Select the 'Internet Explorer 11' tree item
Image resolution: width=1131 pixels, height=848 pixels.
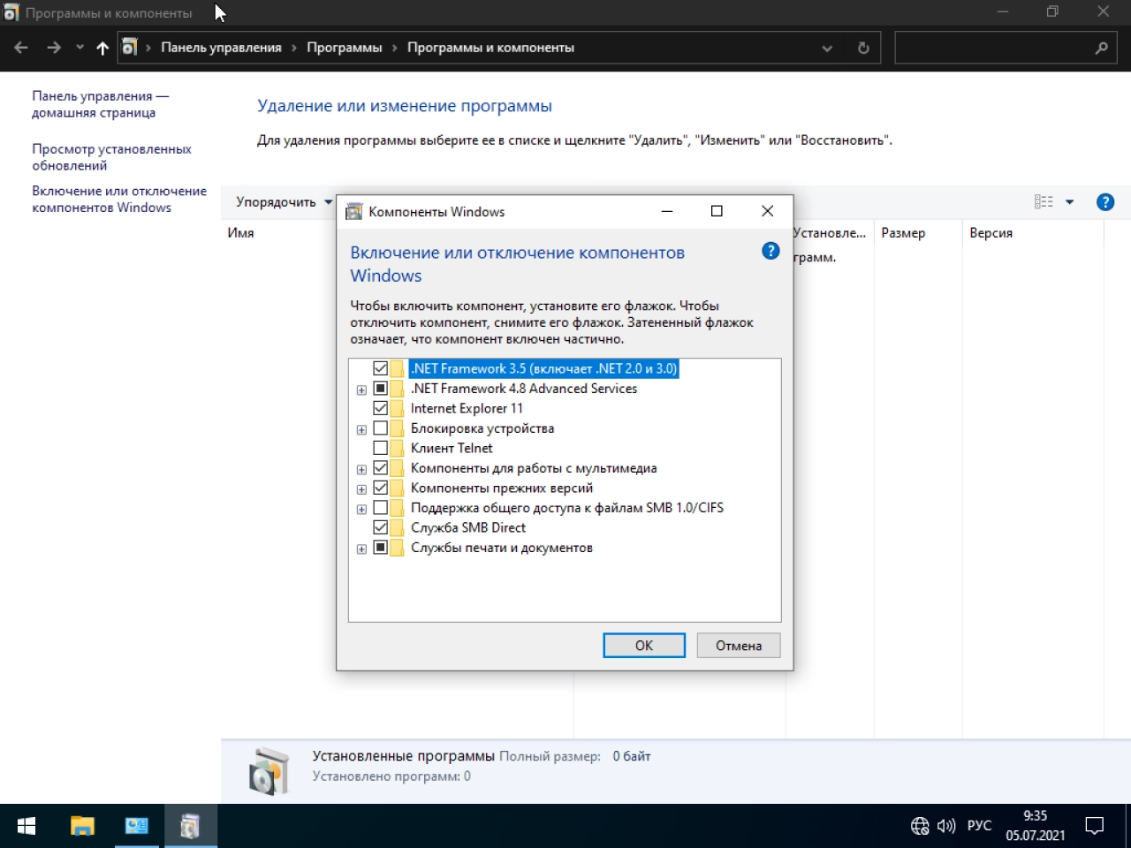tap(467, 408)
